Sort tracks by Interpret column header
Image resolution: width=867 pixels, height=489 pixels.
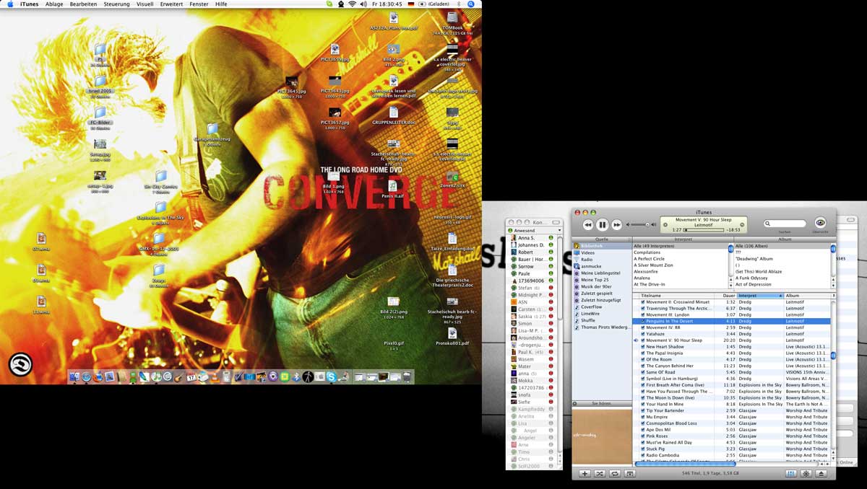[760, 296]
